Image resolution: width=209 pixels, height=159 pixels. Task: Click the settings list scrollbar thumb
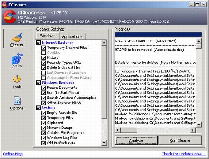[x=104, y=82]
